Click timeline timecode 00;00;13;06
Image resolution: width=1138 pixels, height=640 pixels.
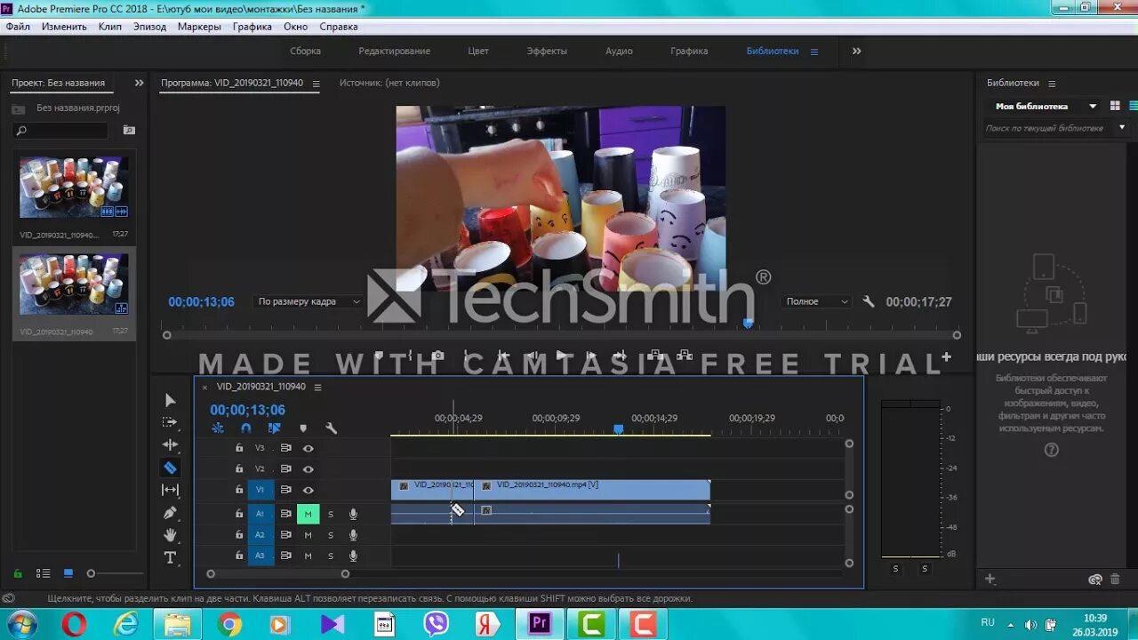click(247, 410)
